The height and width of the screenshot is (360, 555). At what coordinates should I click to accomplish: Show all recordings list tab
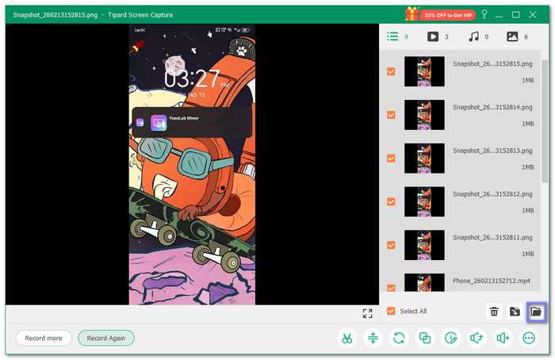pos(397,36)
